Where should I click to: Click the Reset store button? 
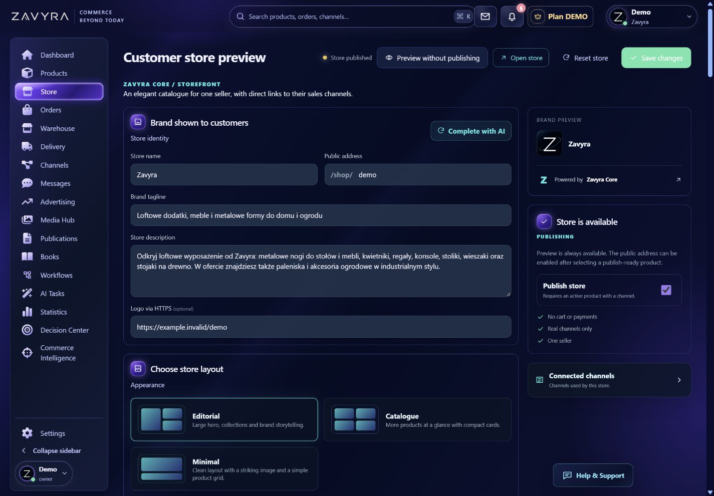coord(585,58)
